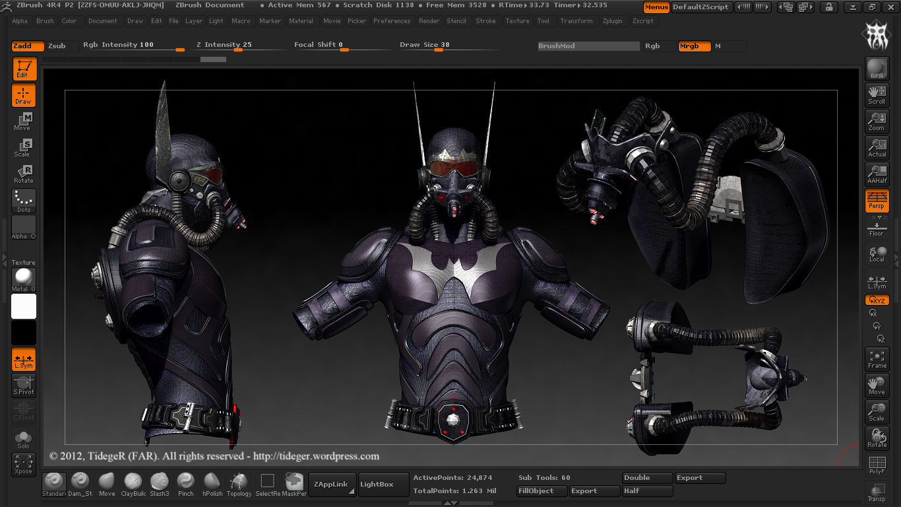Click the Double button
Image resolution: width=901 pixels, height=507 pixels.
[x=648, y=478]
